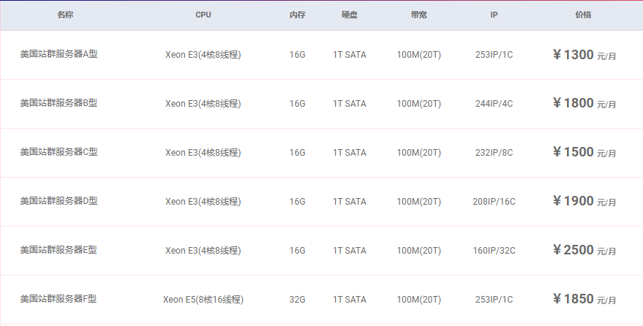
Task: Click the 带宽 column header
Action: tap(419, 15)
